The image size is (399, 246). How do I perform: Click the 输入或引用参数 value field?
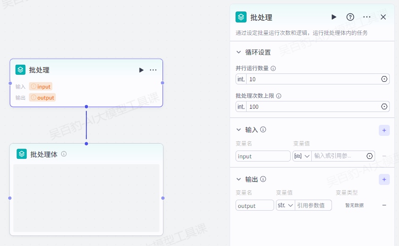tap(338, 156)
